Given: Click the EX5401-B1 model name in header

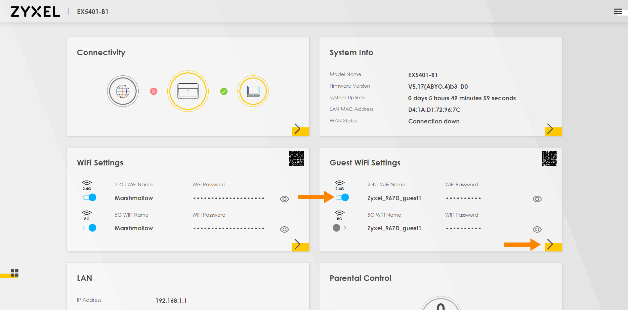Looking at the screenshot, I should tap(93, 12).
